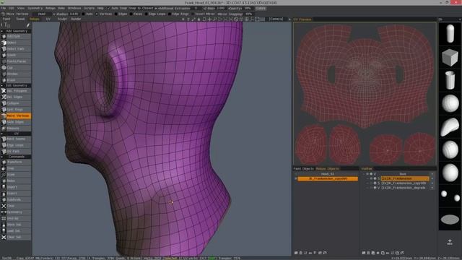The image size is (462, 260).
Task: Select the Brush tool under Add Geometry
Action: point(16,80)
